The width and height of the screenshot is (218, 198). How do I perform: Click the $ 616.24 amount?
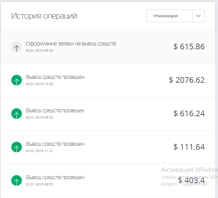189,114
